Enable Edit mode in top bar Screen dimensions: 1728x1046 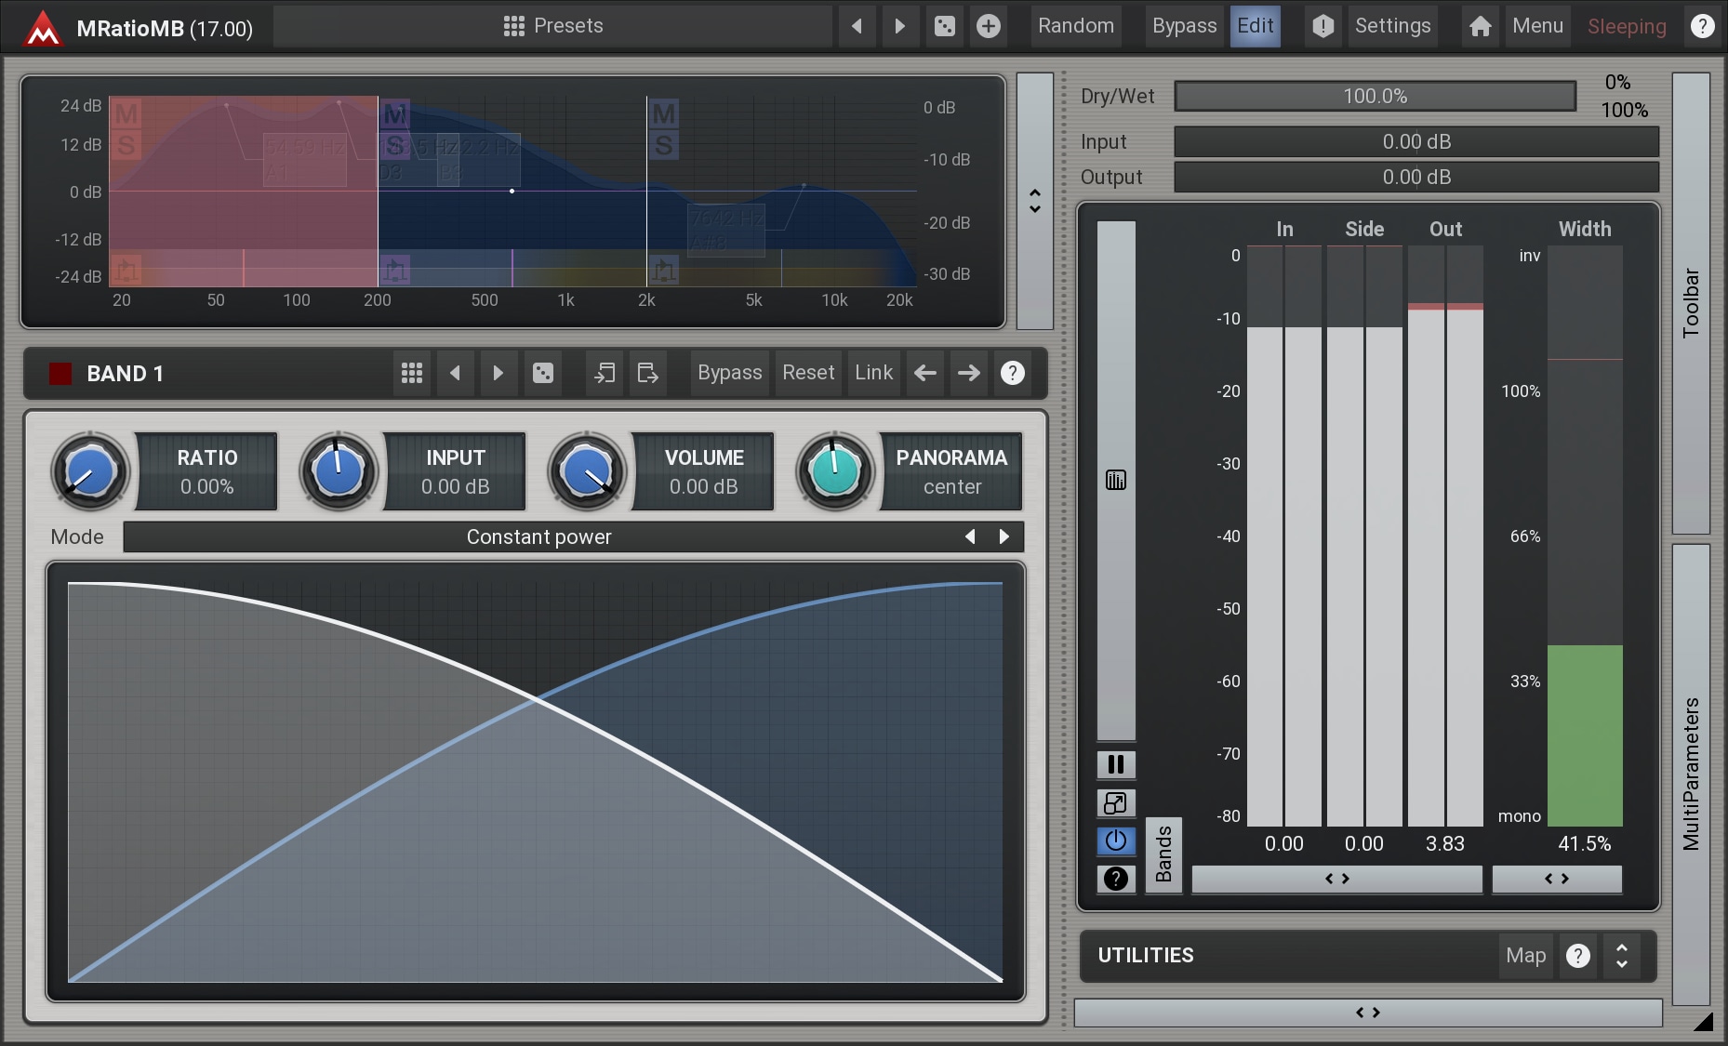[x=1255, y=26]
